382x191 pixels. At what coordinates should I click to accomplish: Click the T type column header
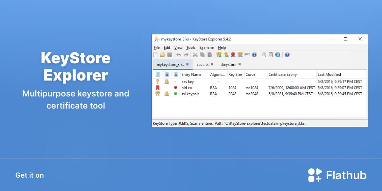point(158,74)
